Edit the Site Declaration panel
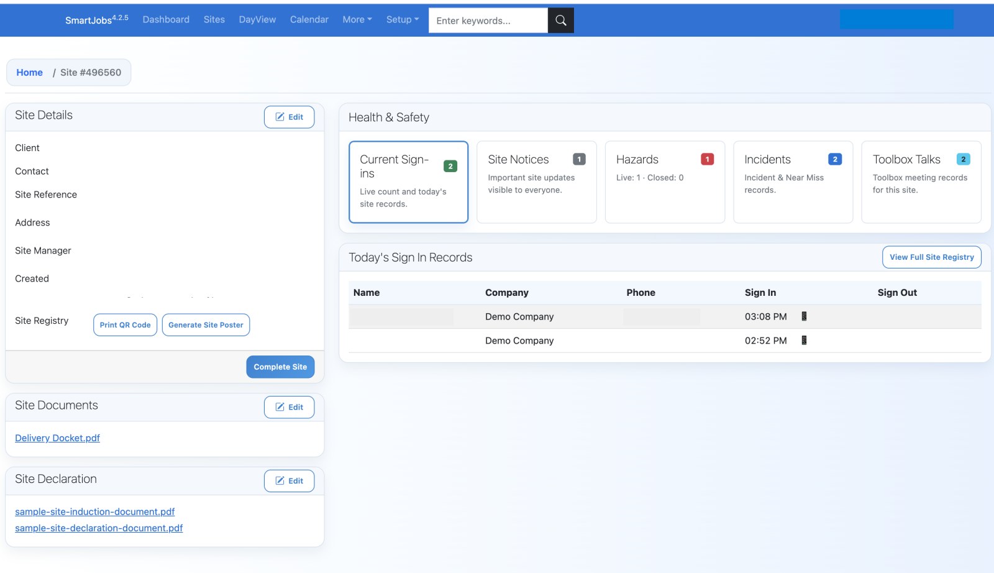 tap(289, 481)
